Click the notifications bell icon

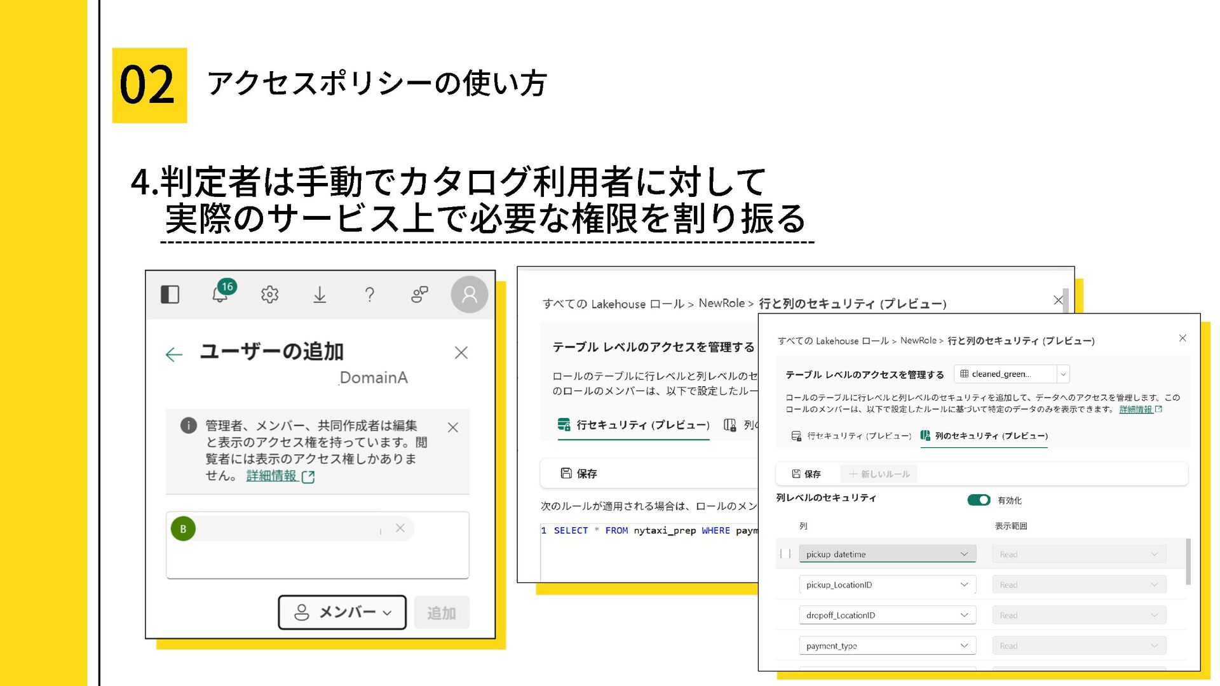click(220, 295)
